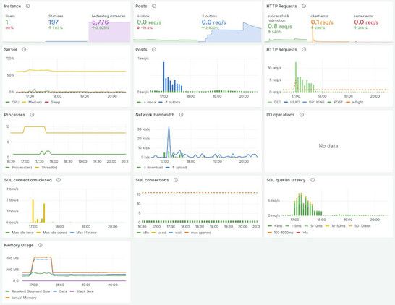The width and height of the screenshot is (395, 305).
Task: Click the info icon of the Posts bar chart panel
Action: (x=154, y=50)
